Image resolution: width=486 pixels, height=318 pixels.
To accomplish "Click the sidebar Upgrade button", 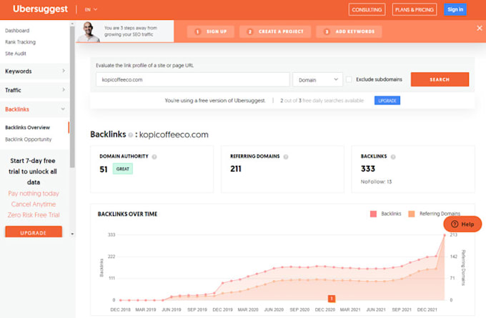I will (34, 232).
